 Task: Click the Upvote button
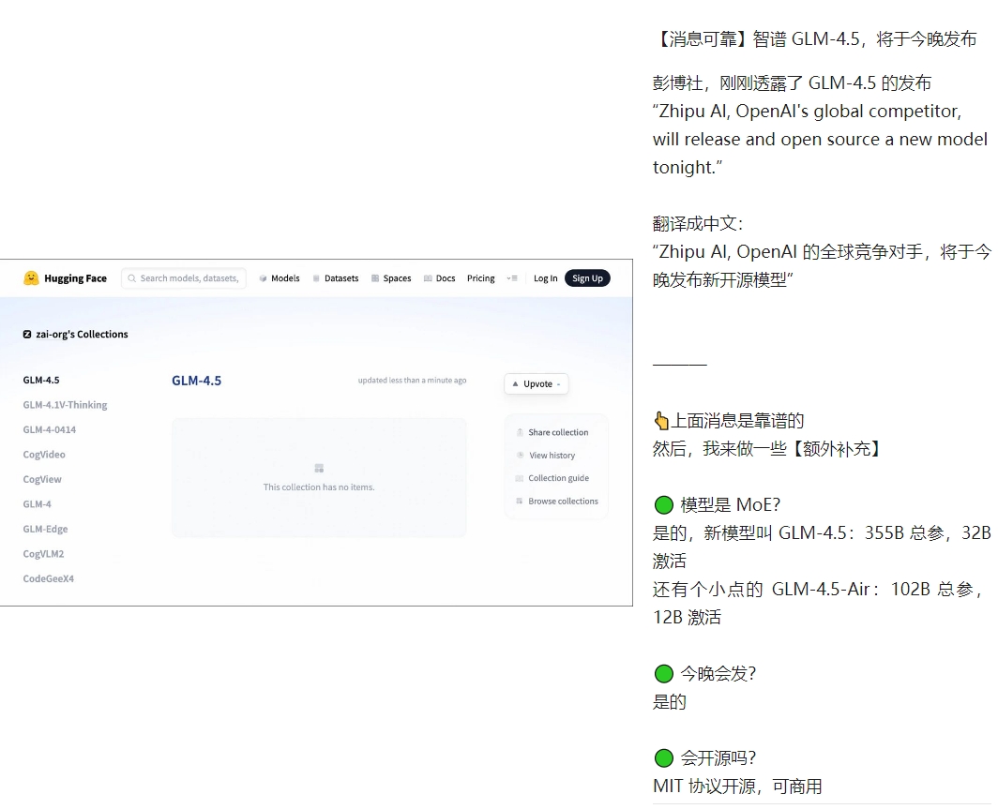537,384
